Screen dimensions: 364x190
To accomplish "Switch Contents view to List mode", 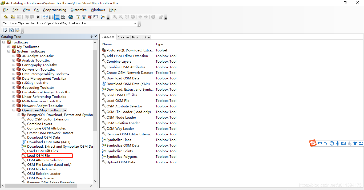I will coord(51,17).
